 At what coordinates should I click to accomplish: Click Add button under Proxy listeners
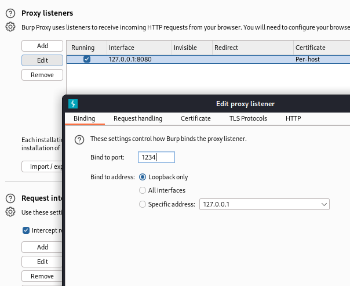[x=42, y=46]
